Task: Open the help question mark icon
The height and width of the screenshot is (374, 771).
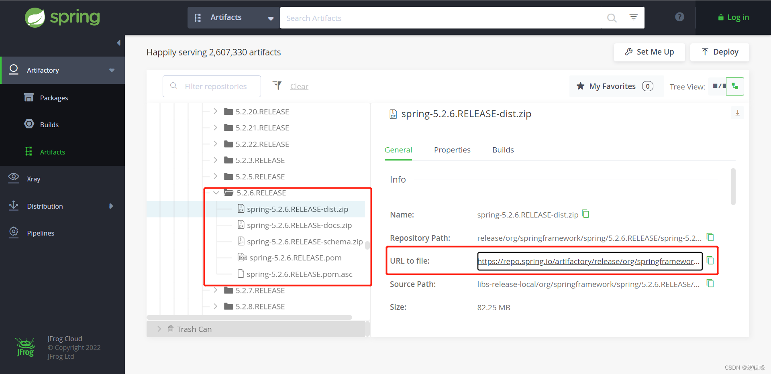Action: [679, 17]
